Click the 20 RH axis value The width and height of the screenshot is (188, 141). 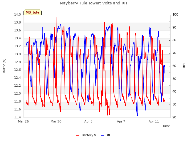[174, 117]
